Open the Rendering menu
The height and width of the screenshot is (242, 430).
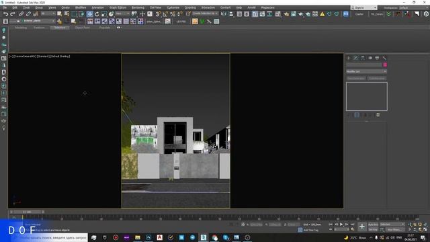[x=138, y=7]
